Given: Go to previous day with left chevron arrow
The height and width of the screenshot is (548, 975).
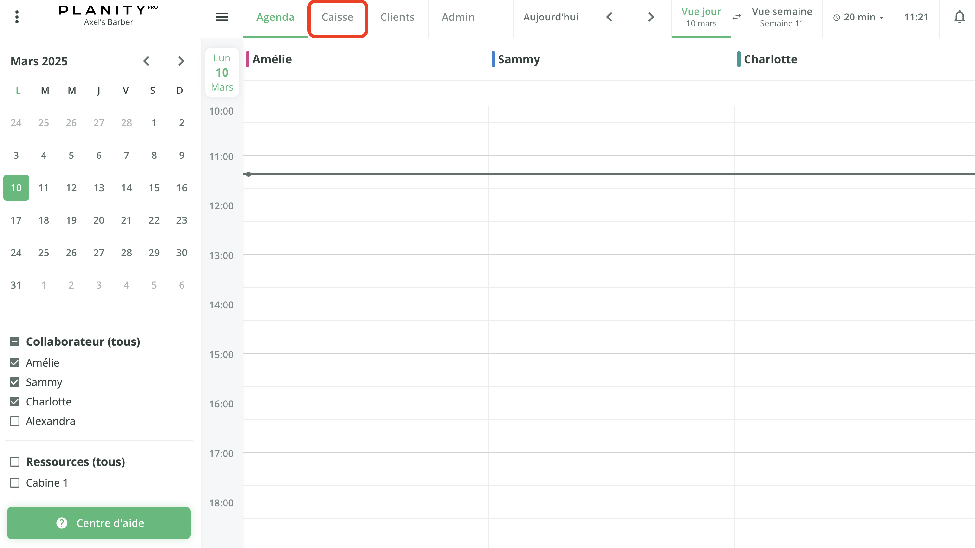Looking at the screenshot, I should point(609,17).
